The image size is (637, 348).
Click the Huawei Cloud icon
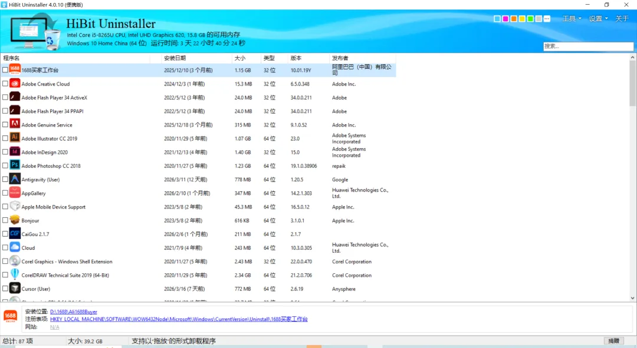pos(15,247)
